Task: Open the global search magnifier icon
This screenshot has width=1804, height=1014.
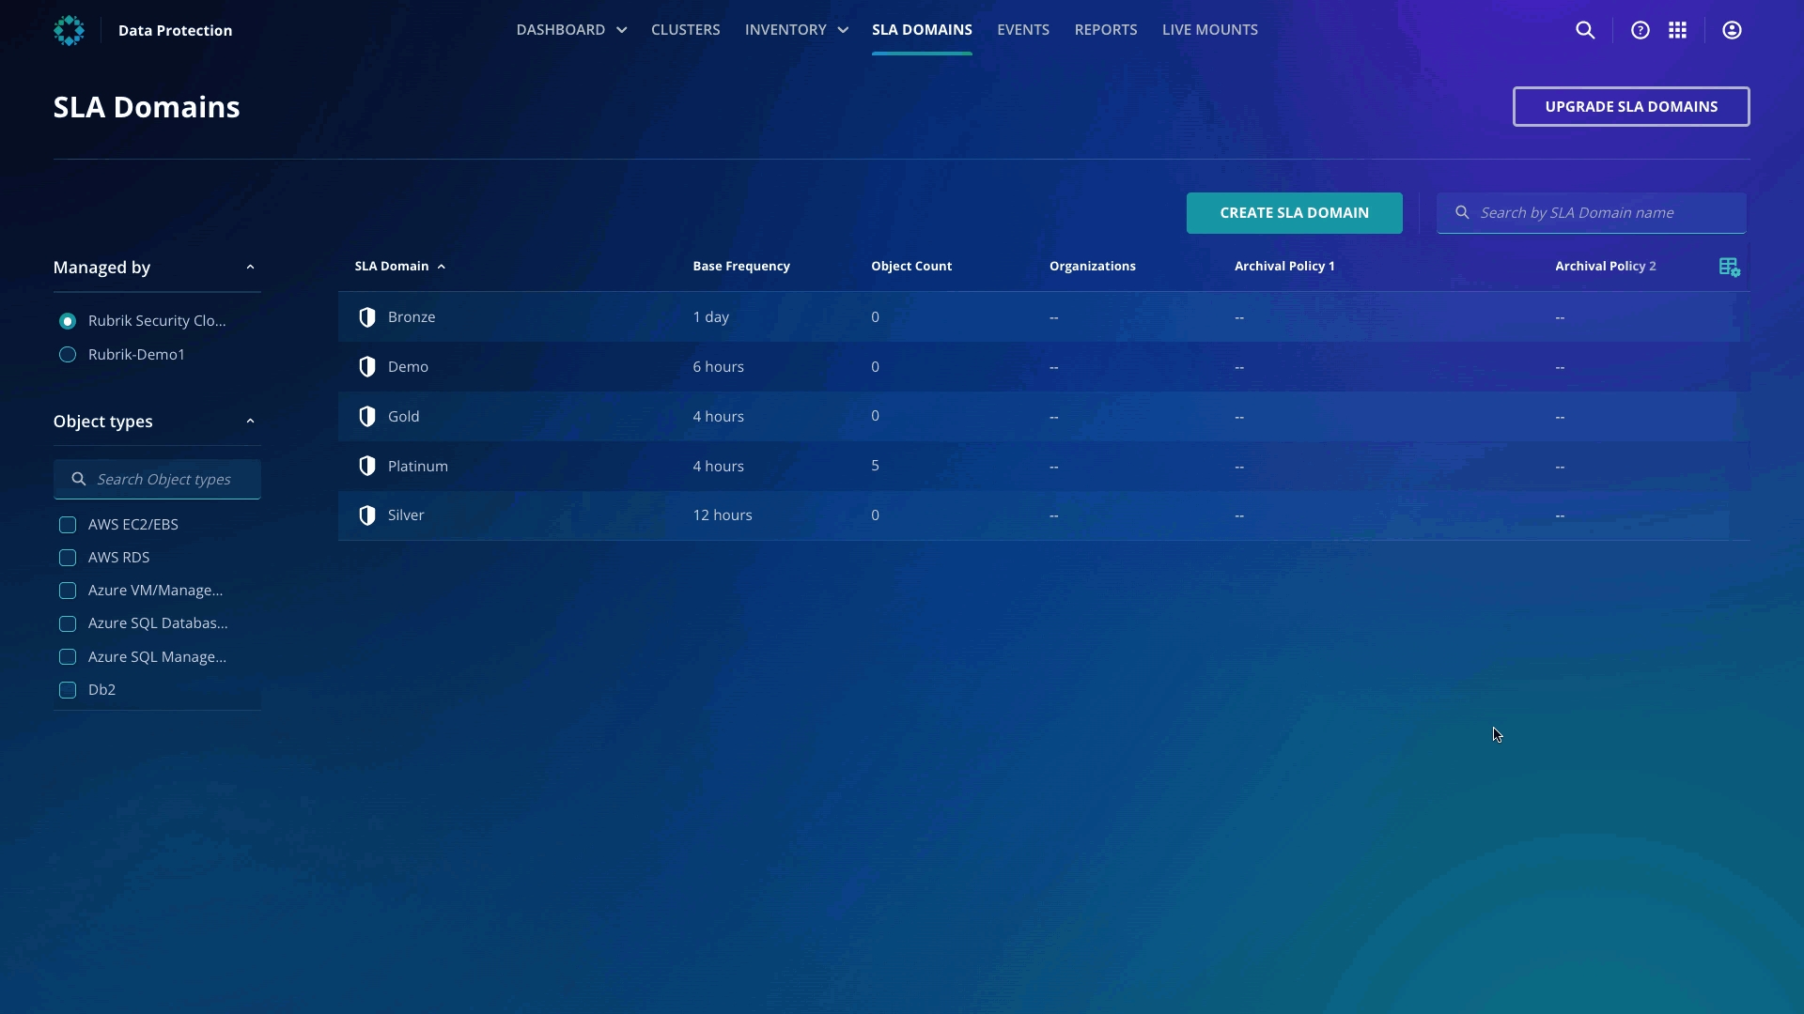Action: [x=1585, y=30]
